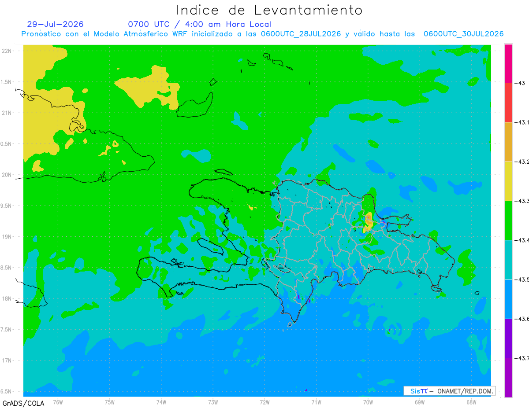Click the "21N" latitude label

click(7, 113)
